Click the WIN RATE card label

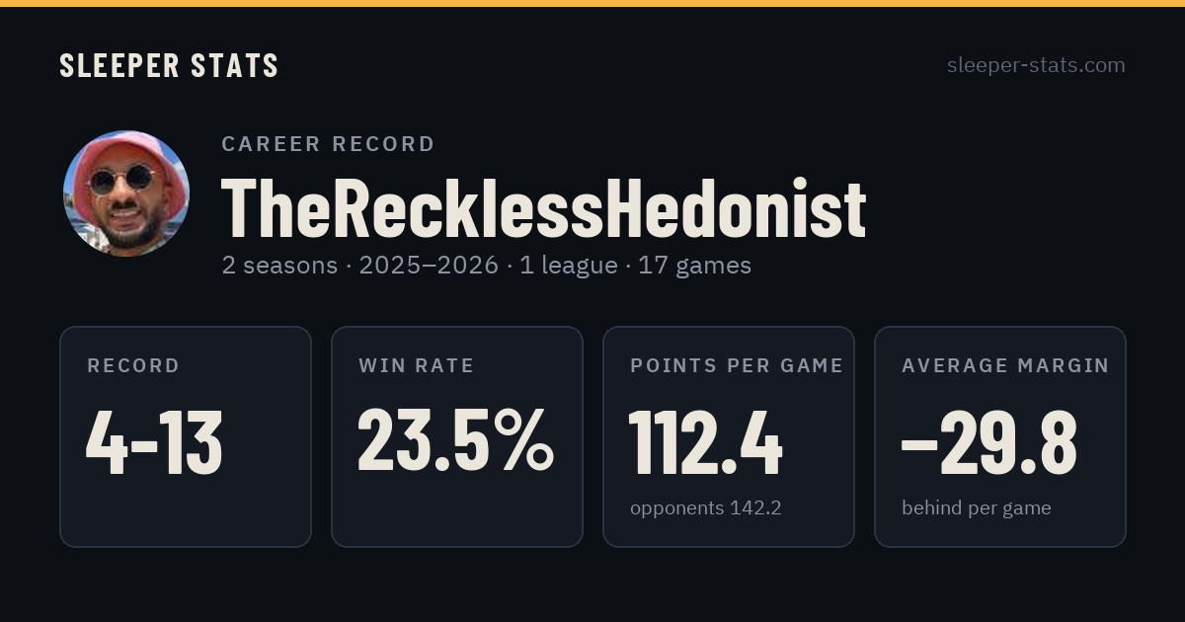click(x=417, y=366)
